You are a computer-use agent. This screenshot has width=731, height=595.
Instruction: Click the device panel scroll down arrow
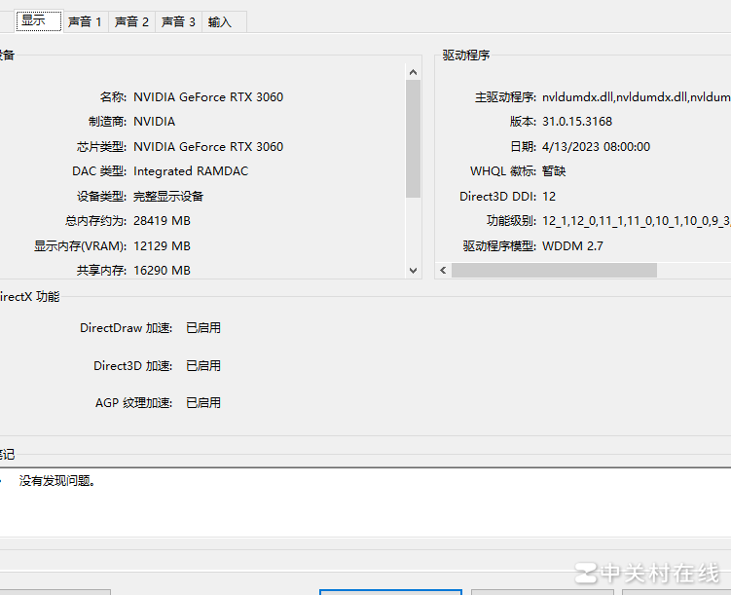(413, 271)
